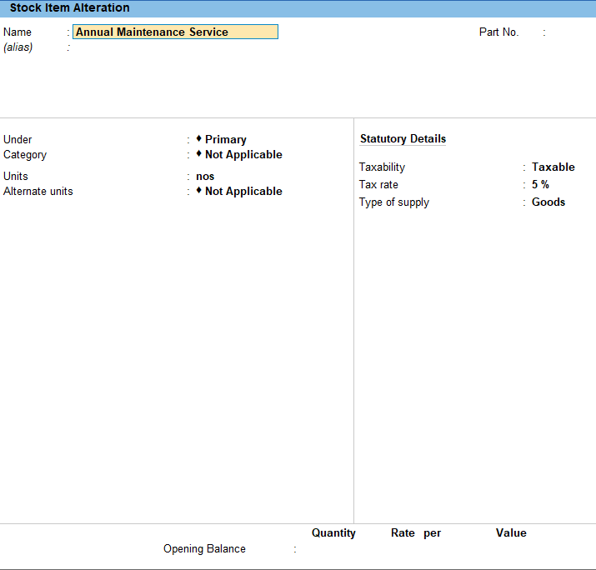596x570 pixels.
Task: Select the Units value nos
Action: coord(205,177)
